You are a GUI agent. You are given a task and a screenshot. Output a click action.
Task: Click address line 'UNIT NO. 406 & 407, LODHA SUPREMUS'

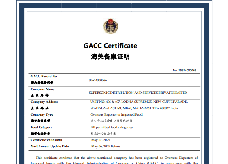121,102
